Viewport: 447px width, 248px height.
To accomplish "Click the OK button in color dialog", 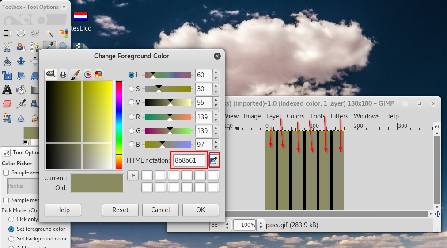I will (x=201, y=210).
